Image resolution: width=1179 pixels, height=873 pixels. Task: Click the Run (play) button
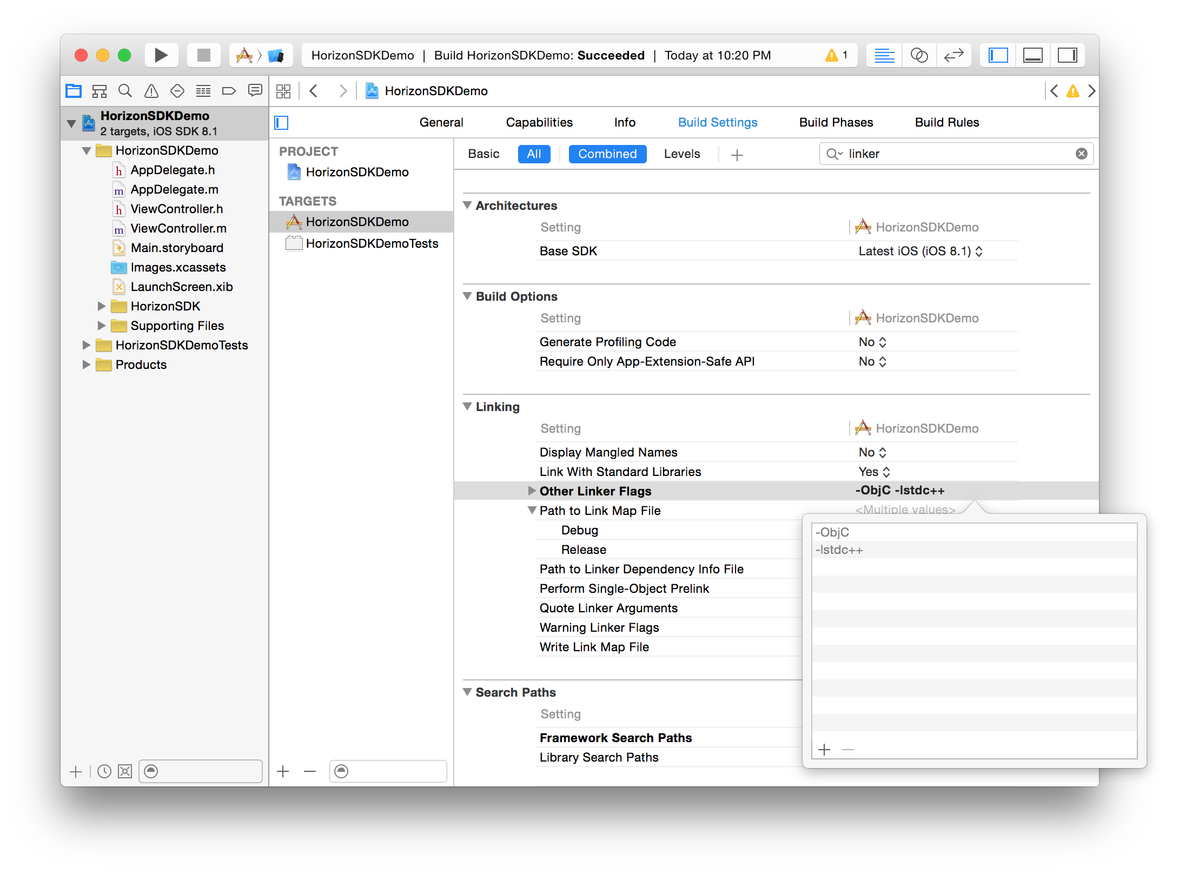click(x=161, y=55)
